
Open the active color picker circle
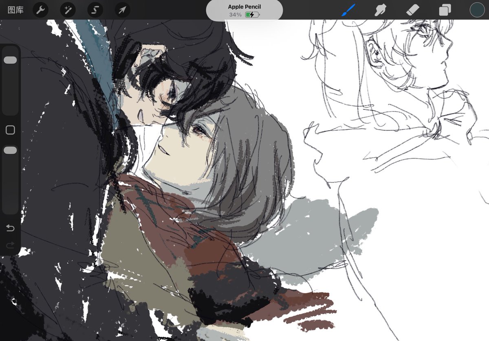[477, 10]
